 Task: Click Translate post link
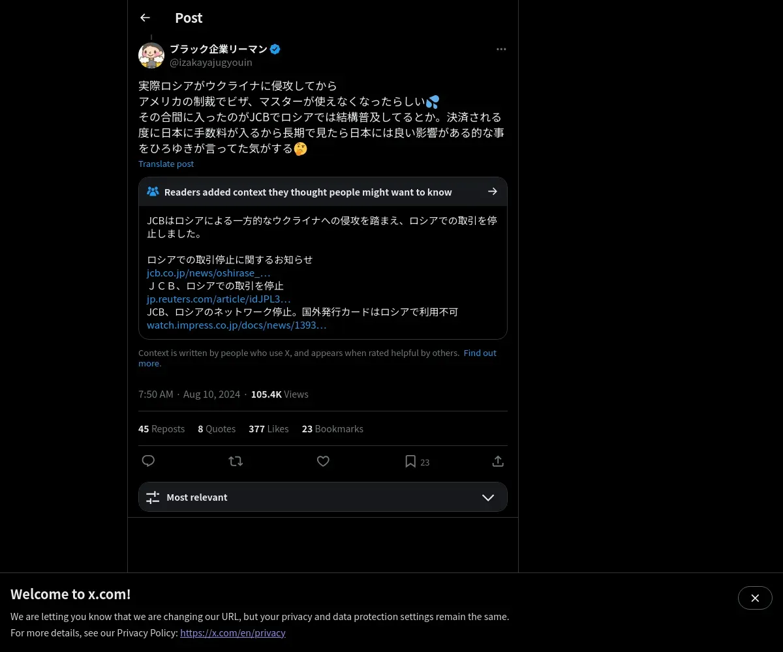(x=166, y=164)
